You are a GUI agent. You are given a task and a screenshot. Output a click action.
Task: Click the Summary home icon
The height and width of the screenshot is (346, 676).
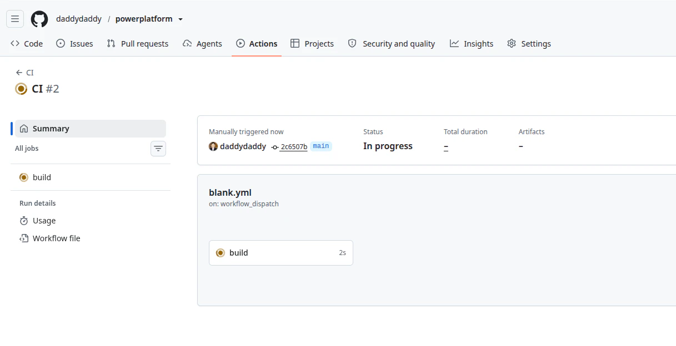click(x=24, y=129)
